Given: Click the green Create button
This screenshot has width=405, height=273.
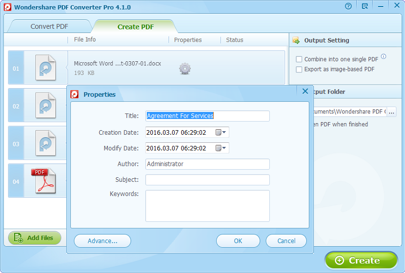Looking at the screenshot, I should tap(361, 260).
